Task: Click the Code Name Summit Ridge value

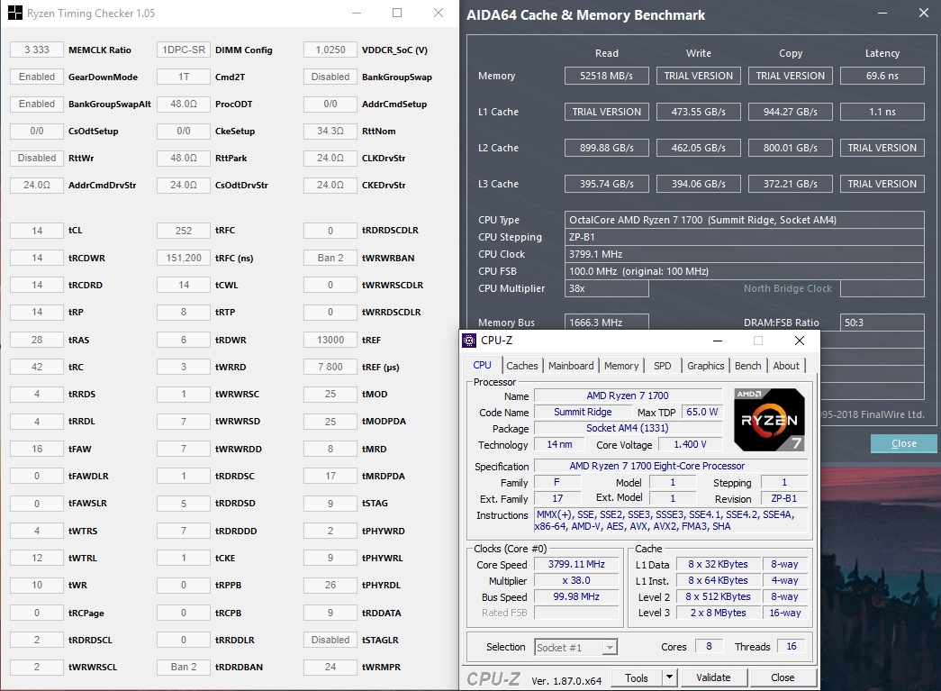Action: coord(583,412)
